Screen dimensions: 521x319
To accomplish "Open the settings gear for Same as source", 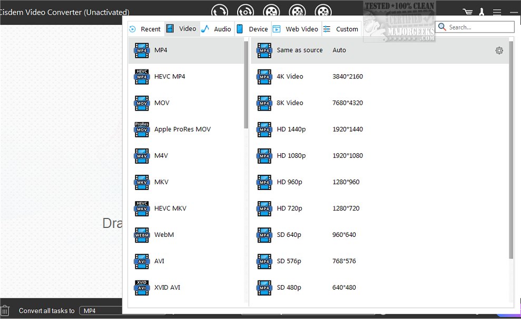I will pyautogui.click(x=499, y=51).
